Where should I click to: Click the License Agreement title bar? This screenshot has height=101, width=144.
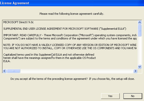72,3
